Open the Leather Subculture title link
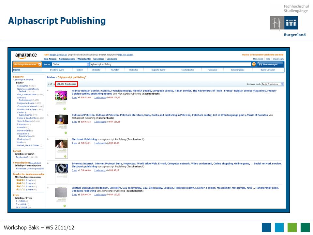Viewport: 313px width, 235px height. click(x=175, y=189)
